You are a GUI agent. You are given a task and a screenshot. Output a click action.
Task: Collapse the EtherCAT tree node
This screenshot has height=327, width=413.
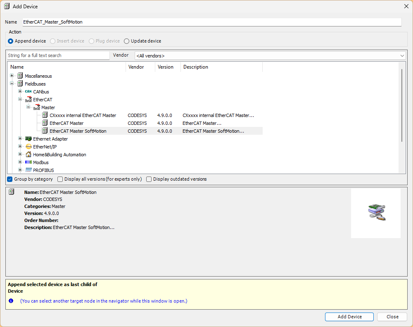(x=20, y=99)
